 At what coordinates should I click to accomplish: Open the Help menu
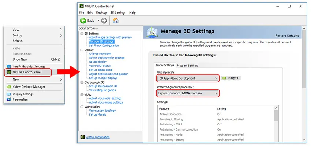(132, 13)
